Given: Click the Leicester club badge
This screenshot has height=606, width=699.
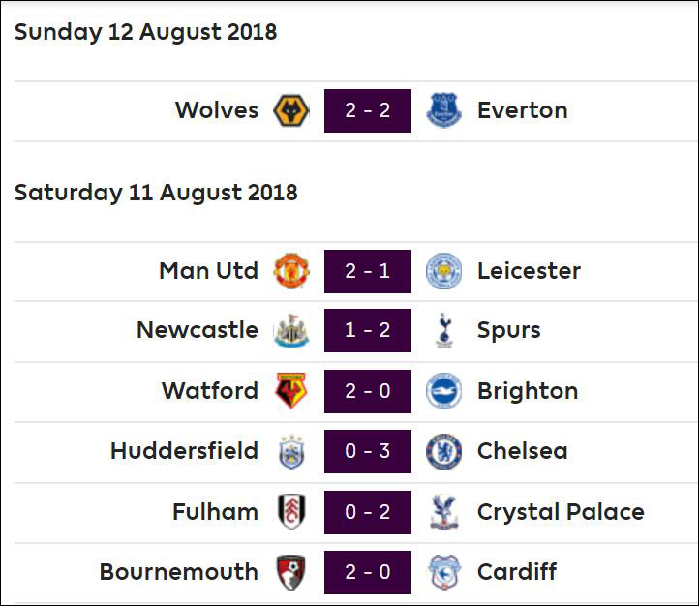Looking at the screenshot, I should 443,271.
